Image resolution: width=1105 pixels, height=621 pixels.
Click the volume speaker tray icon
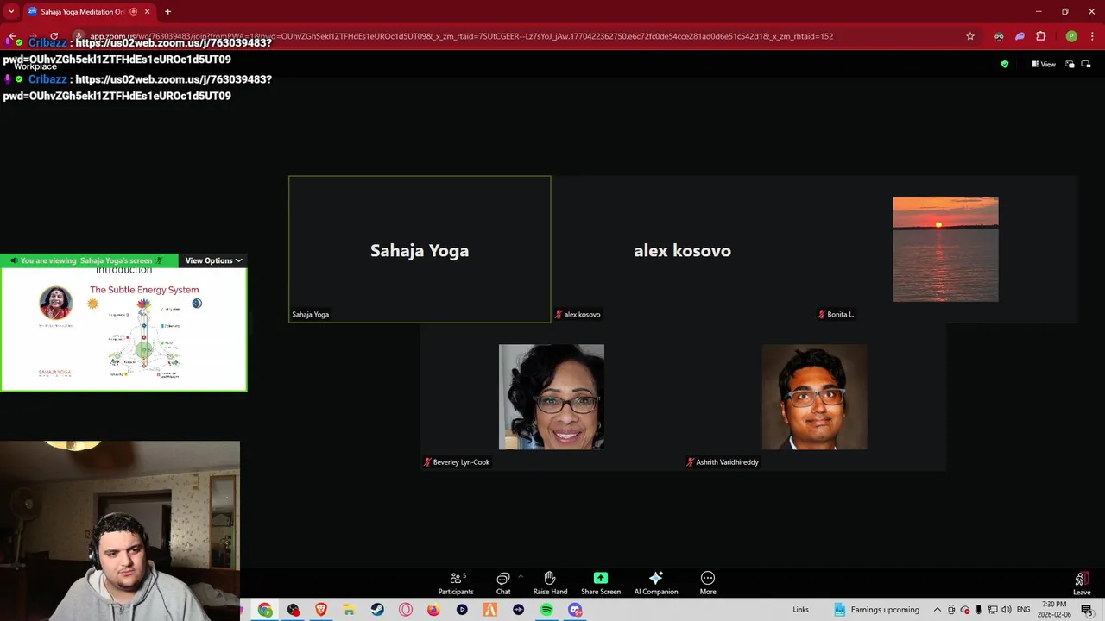pyautogui.click(x=1006, y=610)
